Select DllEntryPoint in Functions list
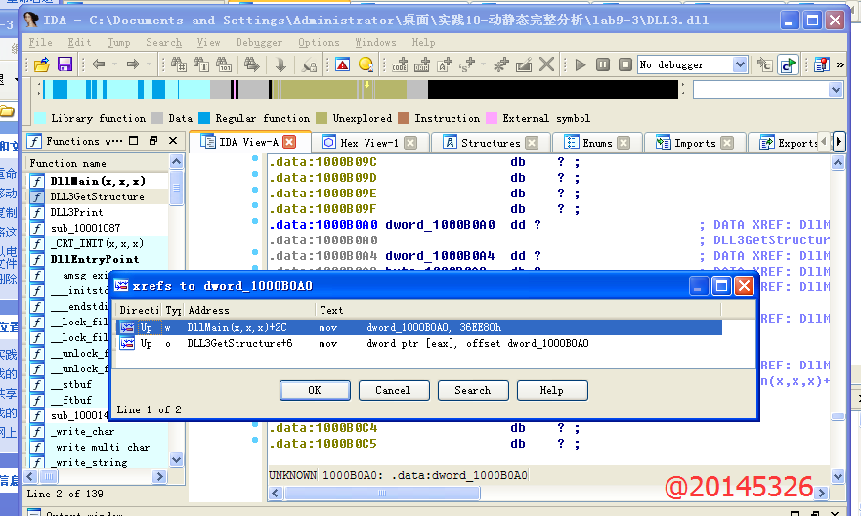861x516 pixels. (x=95, y=259)
